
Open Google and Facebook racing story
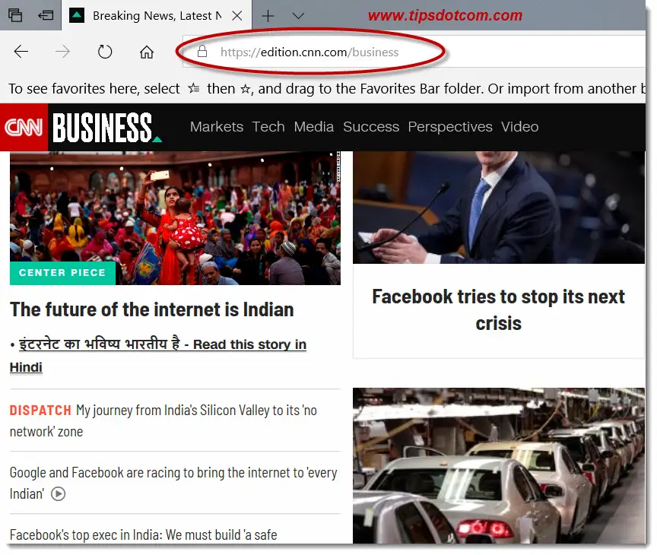(x=173, y=483)
